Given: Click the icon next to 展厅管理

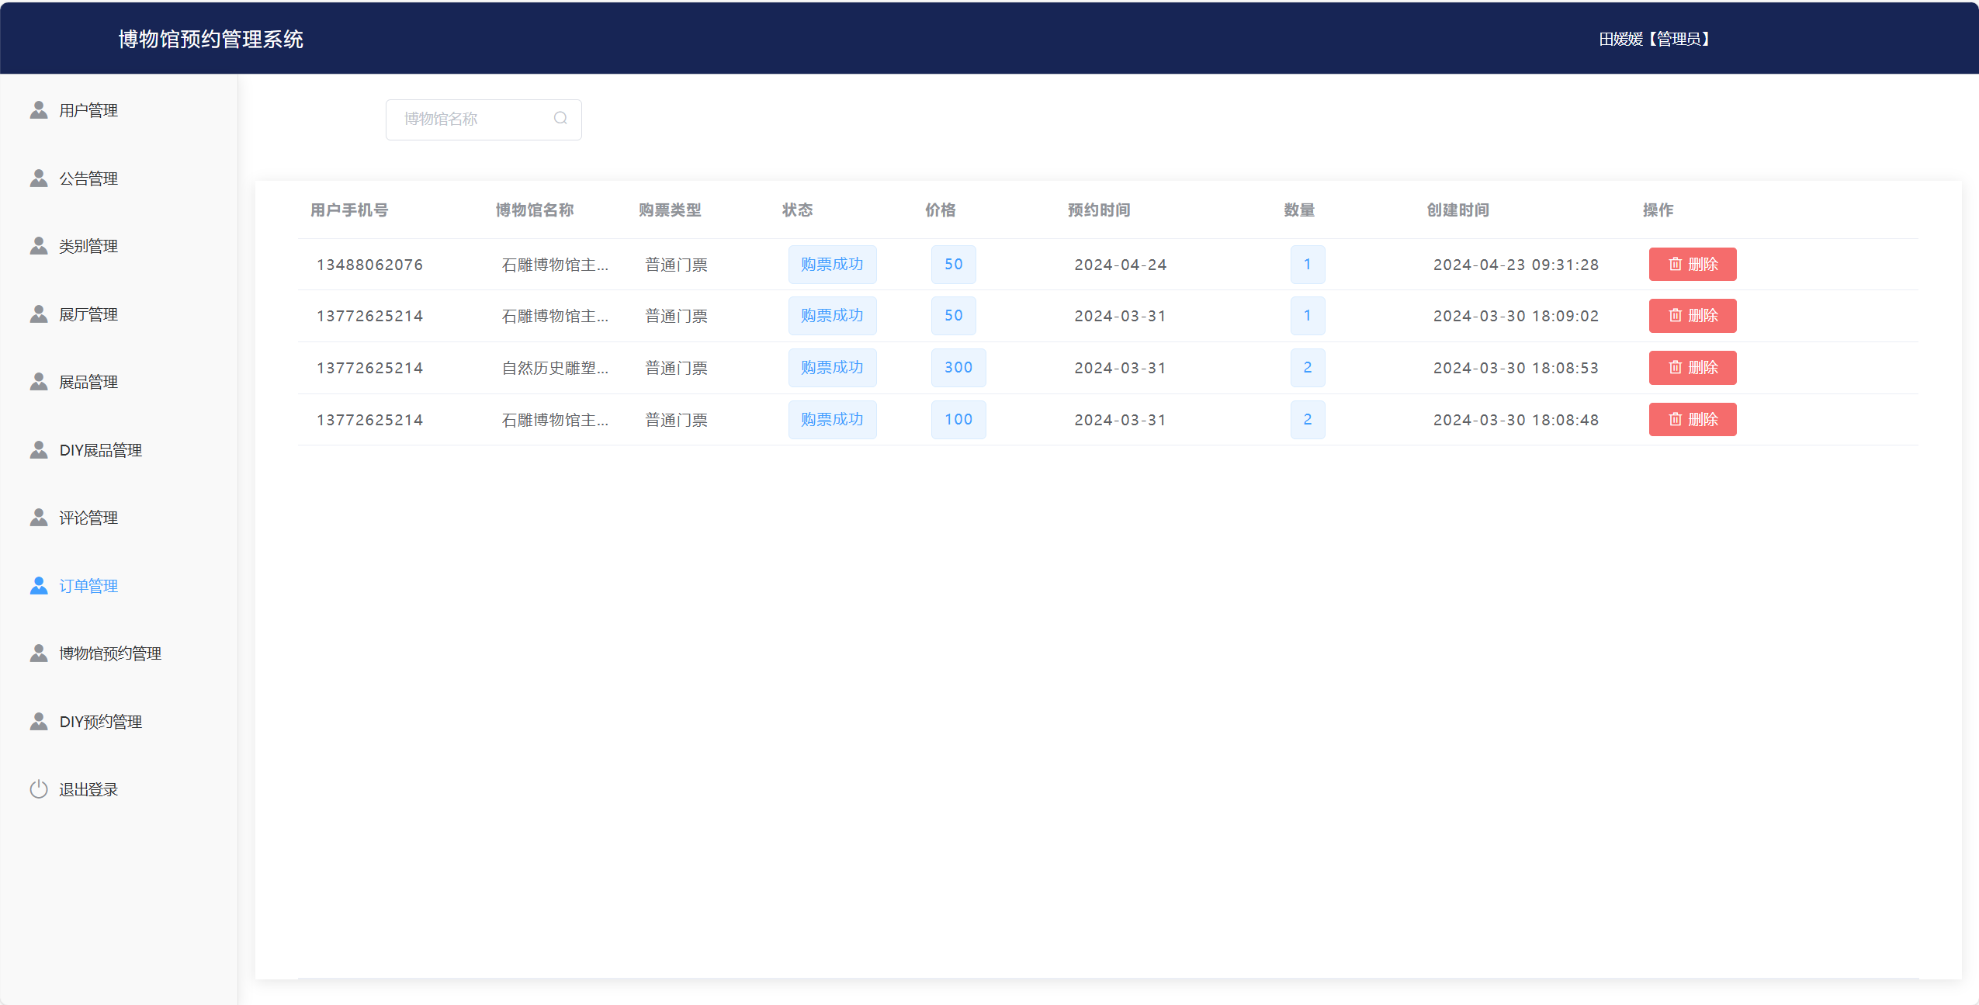Looking at the screenshot, I should (39, 314).
